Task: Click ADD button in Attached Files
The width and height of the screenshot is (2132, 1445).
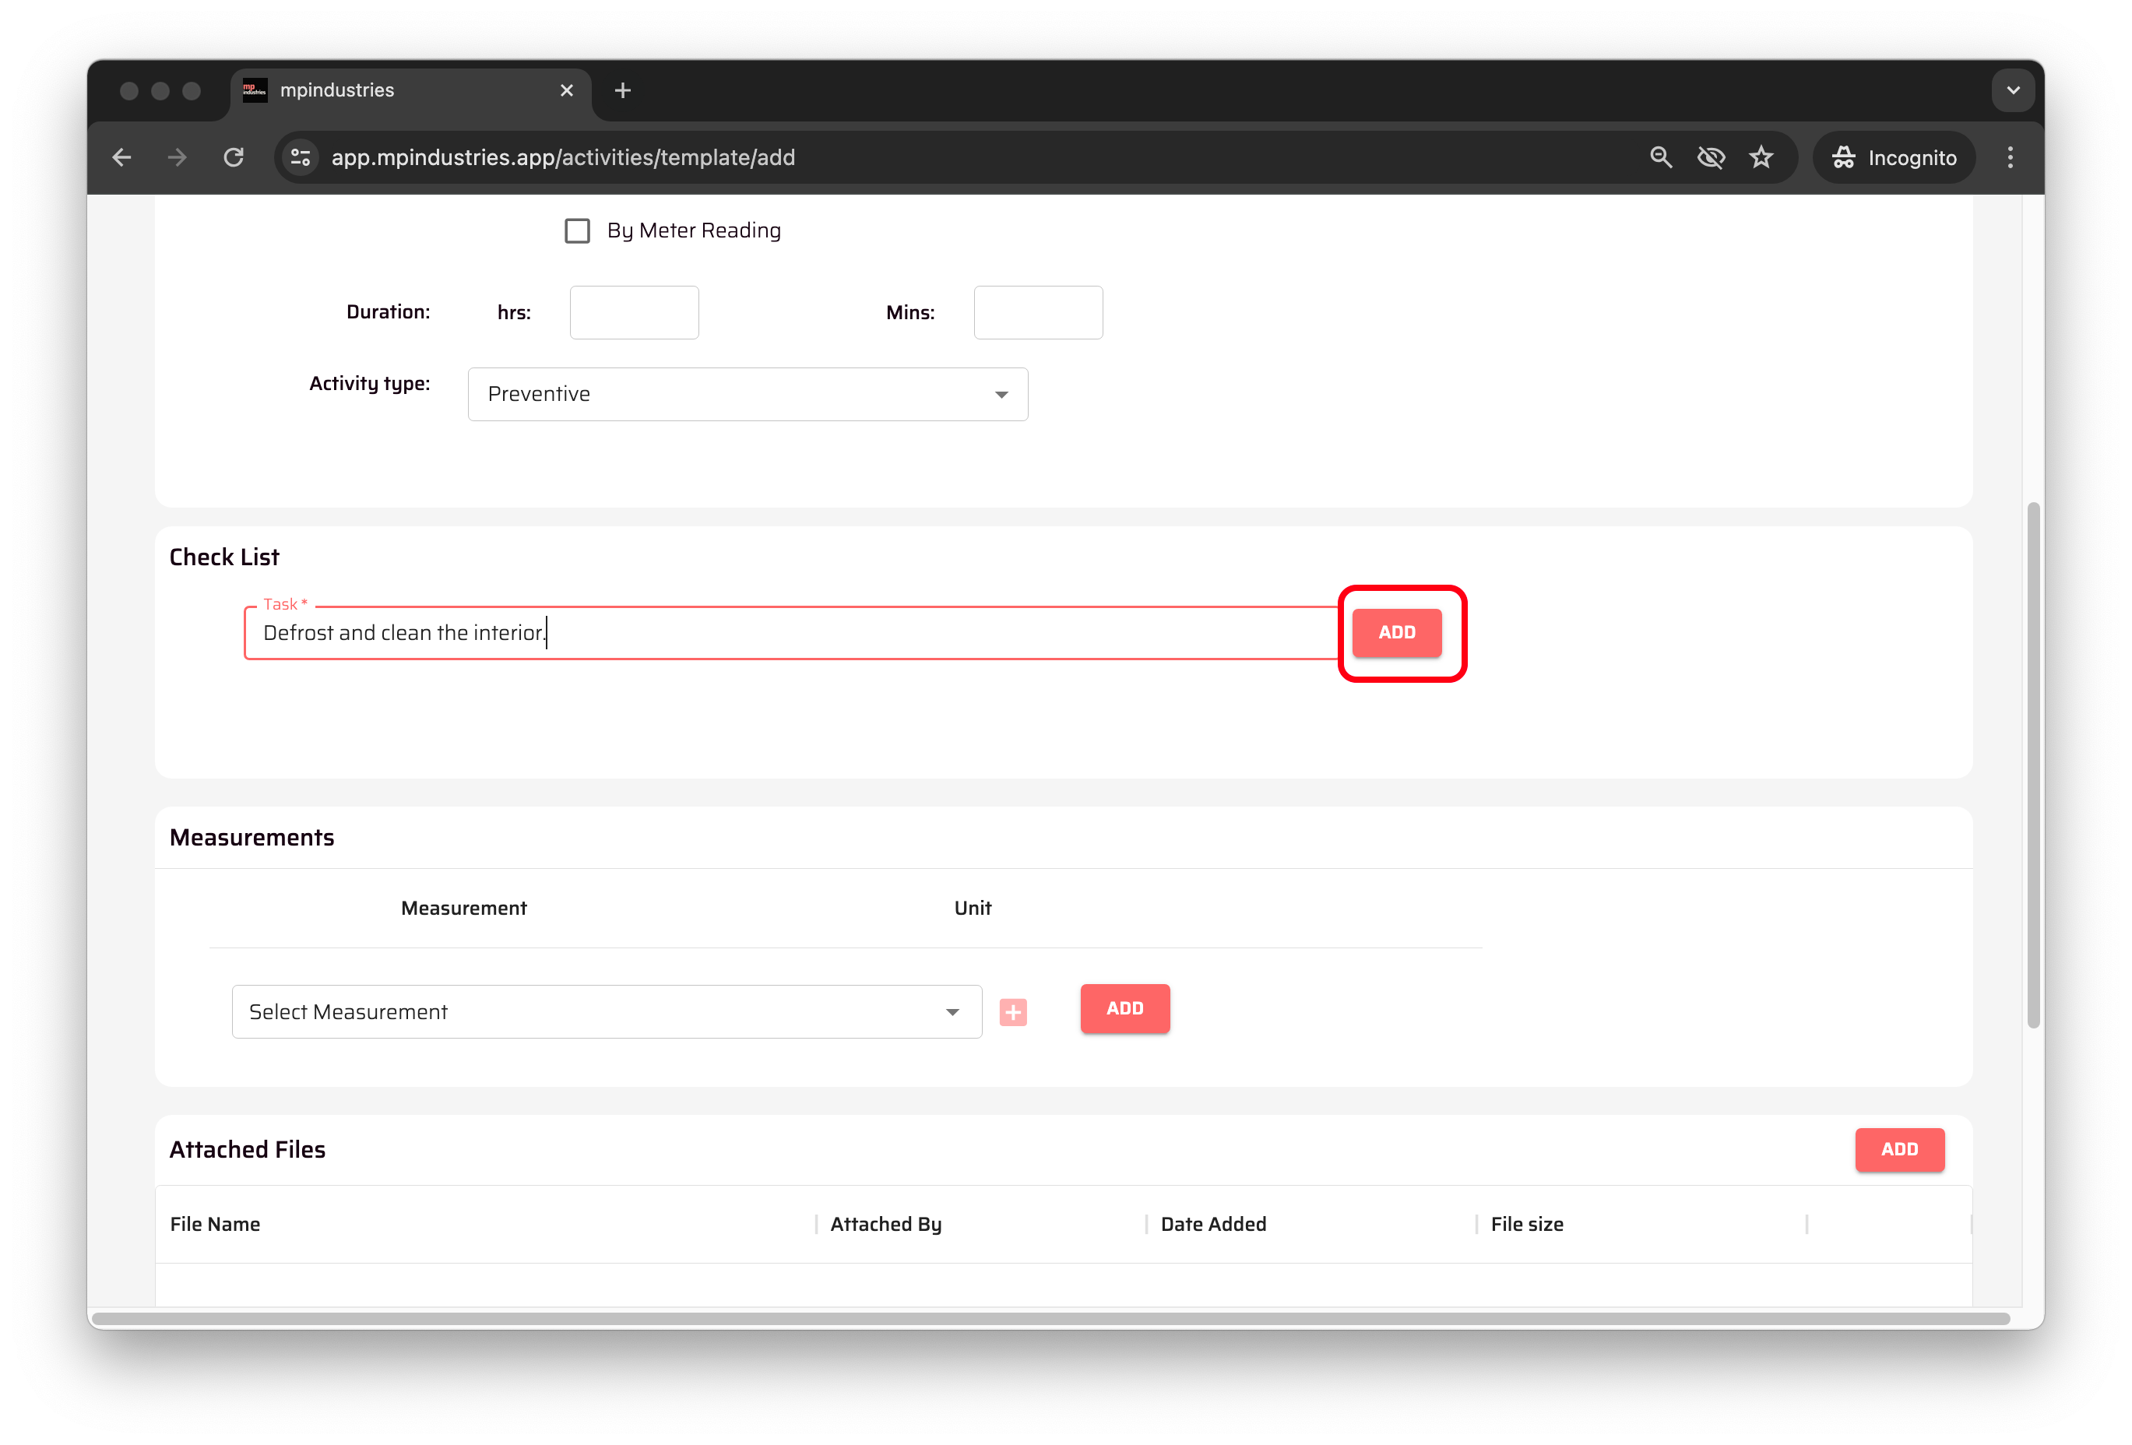Action: [x=1898, y=1150]
